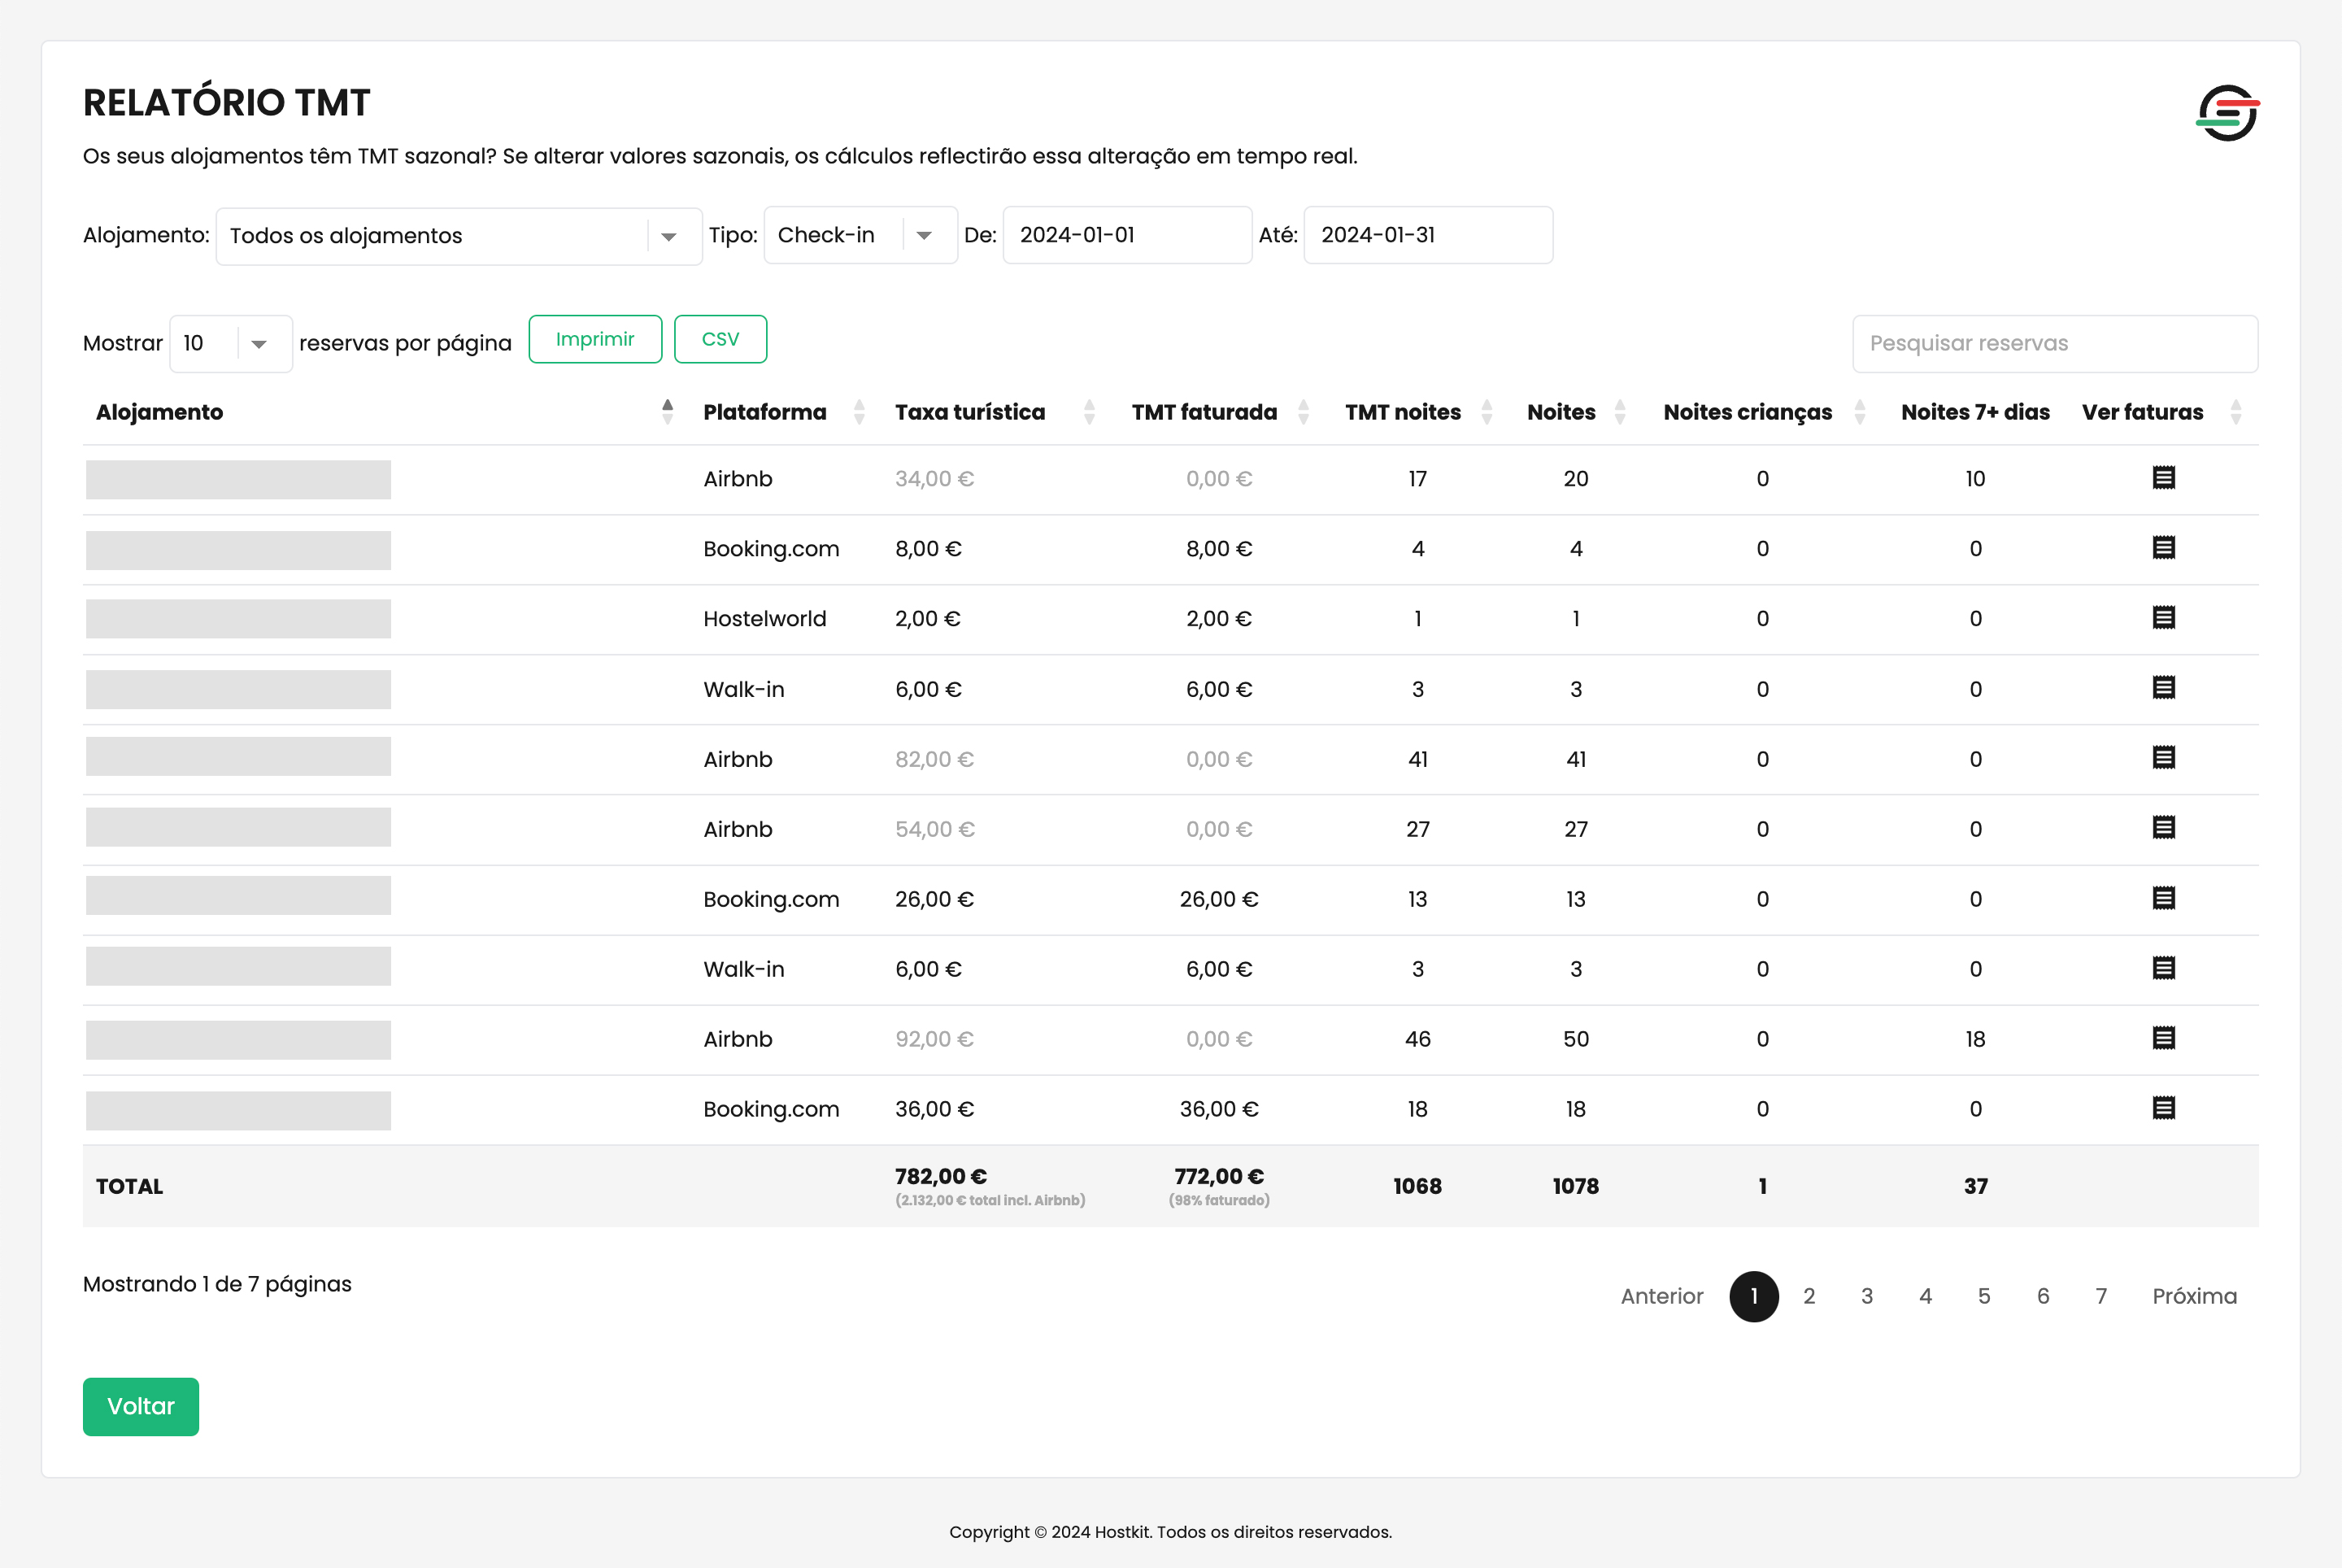Sort by the Noites 7+ dias header

[x=1975, y=412]
